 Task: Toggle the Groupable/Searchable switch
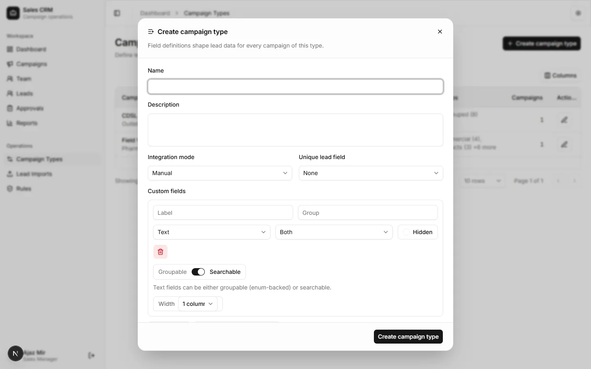tap(198, 272)
